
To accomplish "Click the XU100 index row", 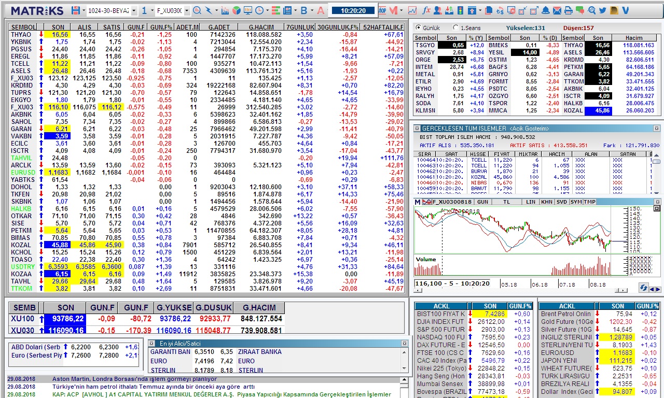I will (147, 319).
